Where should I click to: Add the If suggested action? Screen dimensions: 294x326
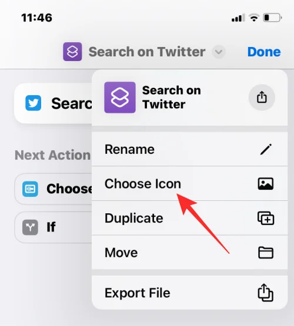[x=53, y=227]
